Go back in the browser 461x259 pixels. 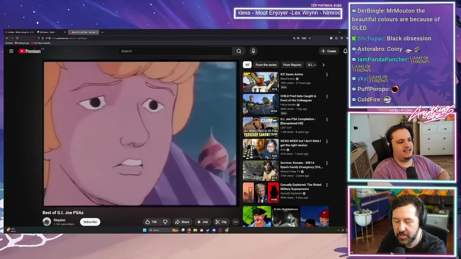[x=7, y=38]
